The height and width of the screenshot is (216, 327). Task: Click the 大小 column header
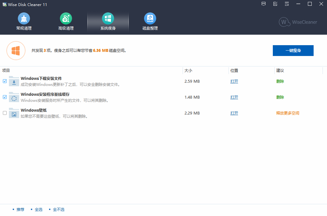188,71
